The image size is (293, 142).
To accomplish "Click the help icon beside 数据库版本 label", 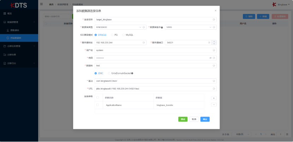I will coord(162,27).
